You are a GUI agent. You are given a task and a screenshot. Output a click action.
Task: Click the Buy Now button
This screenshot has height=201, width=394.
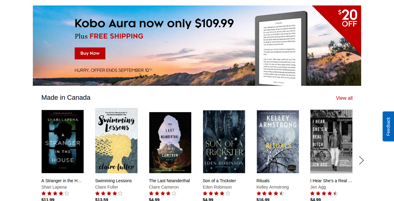[x=90, y=53]
